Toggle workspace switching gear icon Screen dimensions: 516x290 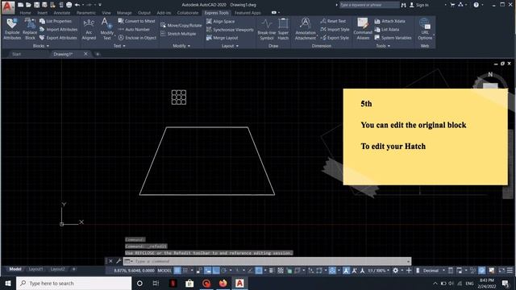point(395,271)
